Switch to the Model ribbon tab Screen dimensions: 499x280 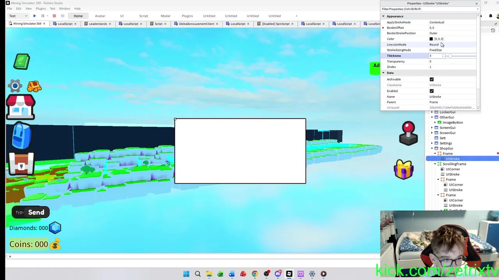[165, 16]
